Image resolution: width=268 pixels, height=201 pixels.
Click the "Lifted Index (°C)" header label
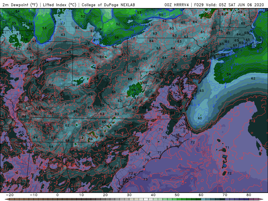point(60,5)
